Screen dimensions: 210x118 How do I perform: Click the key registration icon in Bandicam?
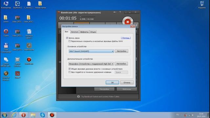pos(115,12)
